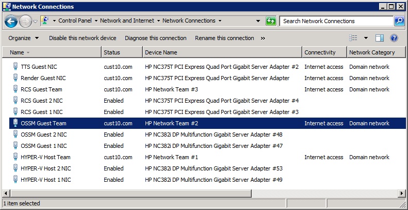This screenshot has width=408, height=210.
Task: Show more toolbar commands chevron
Action: click(263, 38)
